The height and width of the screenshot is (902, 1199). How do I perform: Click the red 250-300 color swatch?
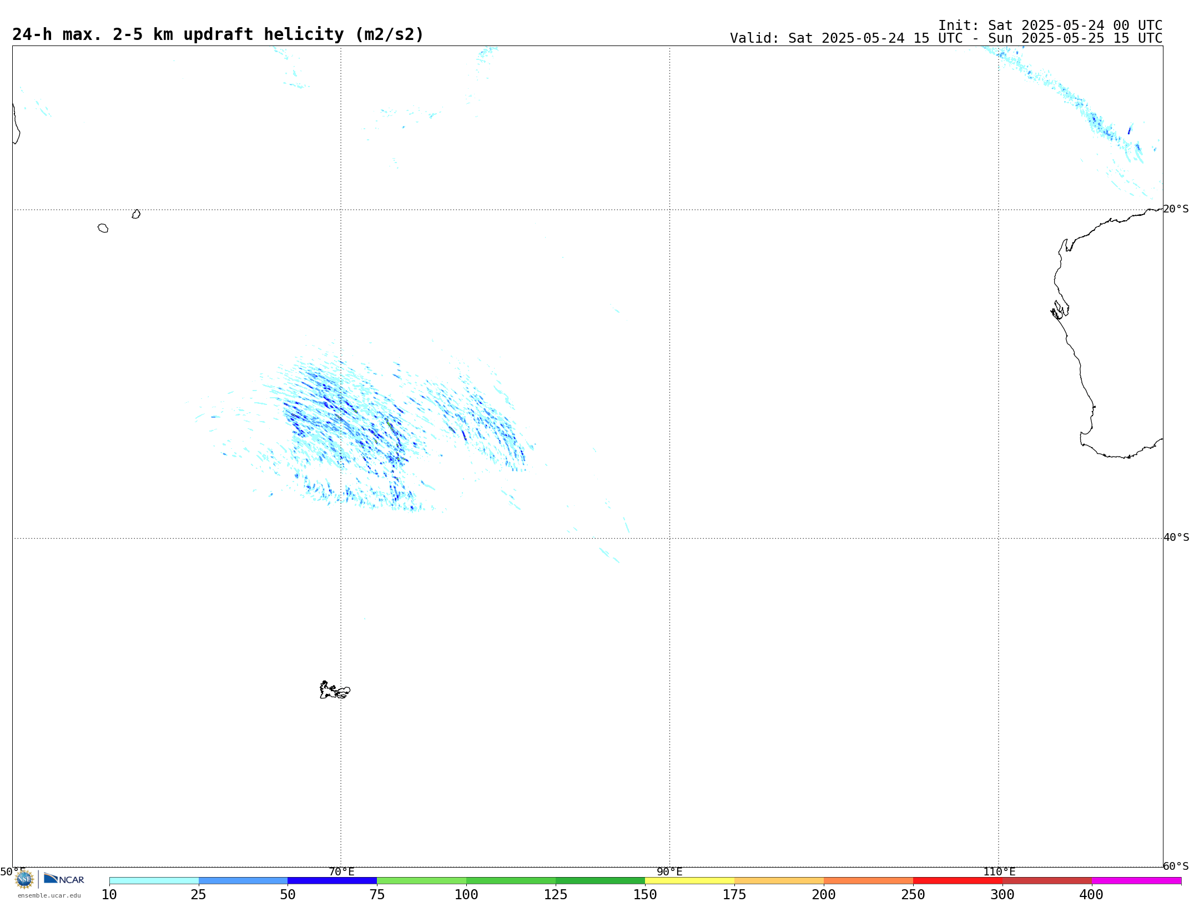(958, 881)
